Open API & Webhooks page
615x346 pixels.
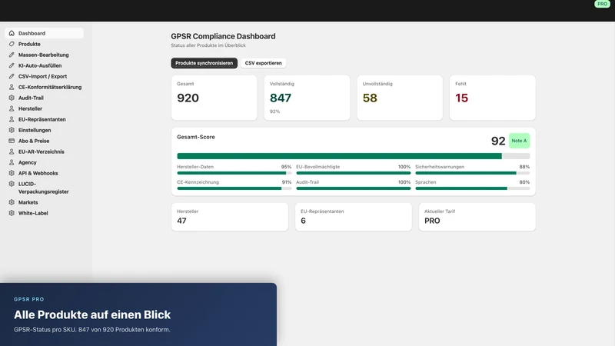click(x=44, y=173)
